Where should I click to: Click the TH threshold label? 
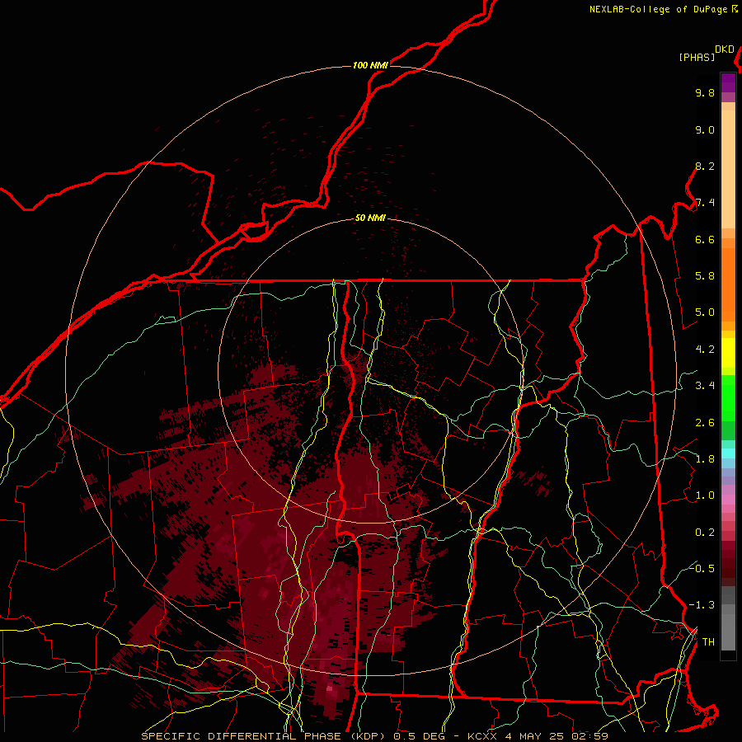pyautogui.click(x=708, y=642)
